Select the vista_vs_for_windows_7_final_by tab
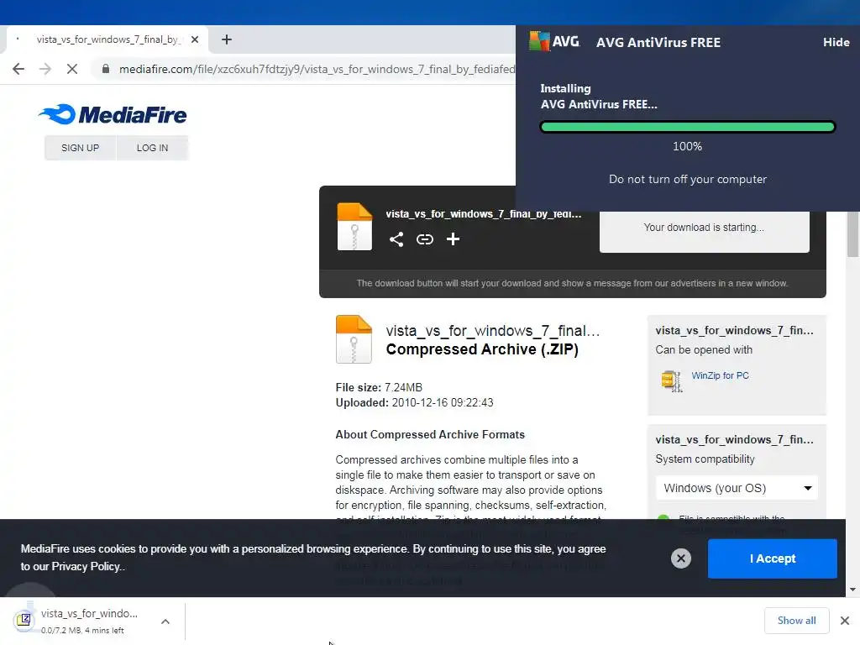 point(107,39)
